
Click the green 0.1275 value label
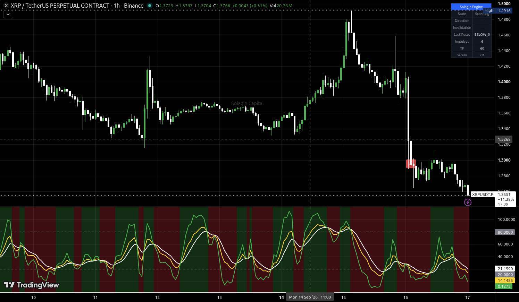click(x=504, y=286)
